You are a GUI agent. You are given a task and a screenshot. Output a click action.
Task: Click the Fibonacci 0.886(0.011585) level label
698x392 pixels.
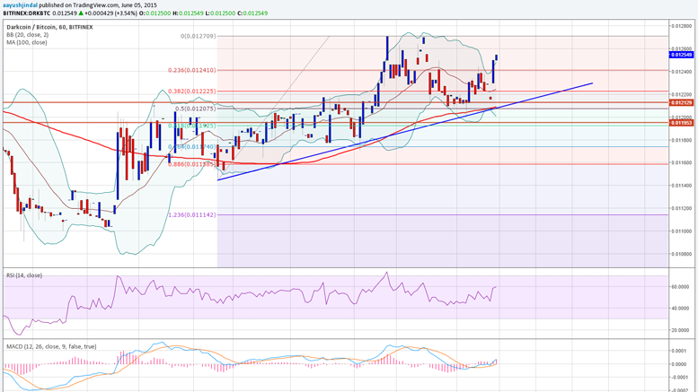[x=192, y=164]
